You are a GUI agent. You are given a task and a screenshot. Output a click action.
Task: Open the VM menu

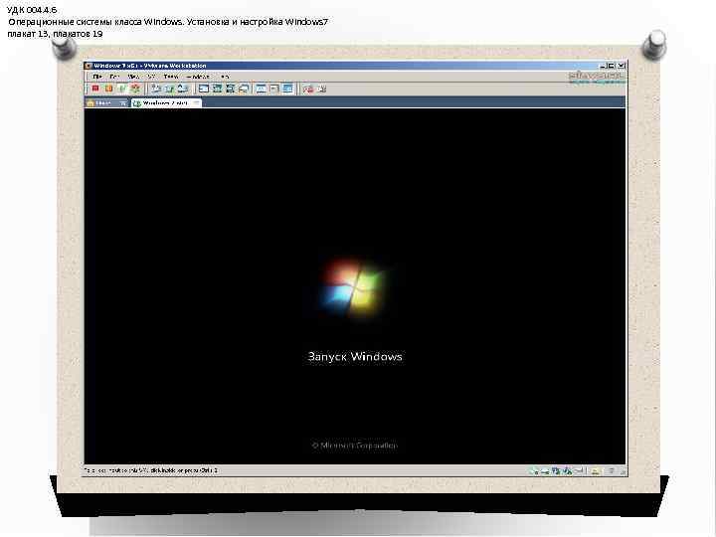151,77
